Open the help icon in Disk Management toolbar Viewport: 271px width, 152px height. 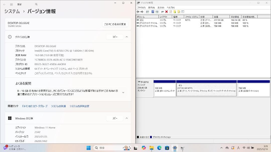tap(153, 11)
